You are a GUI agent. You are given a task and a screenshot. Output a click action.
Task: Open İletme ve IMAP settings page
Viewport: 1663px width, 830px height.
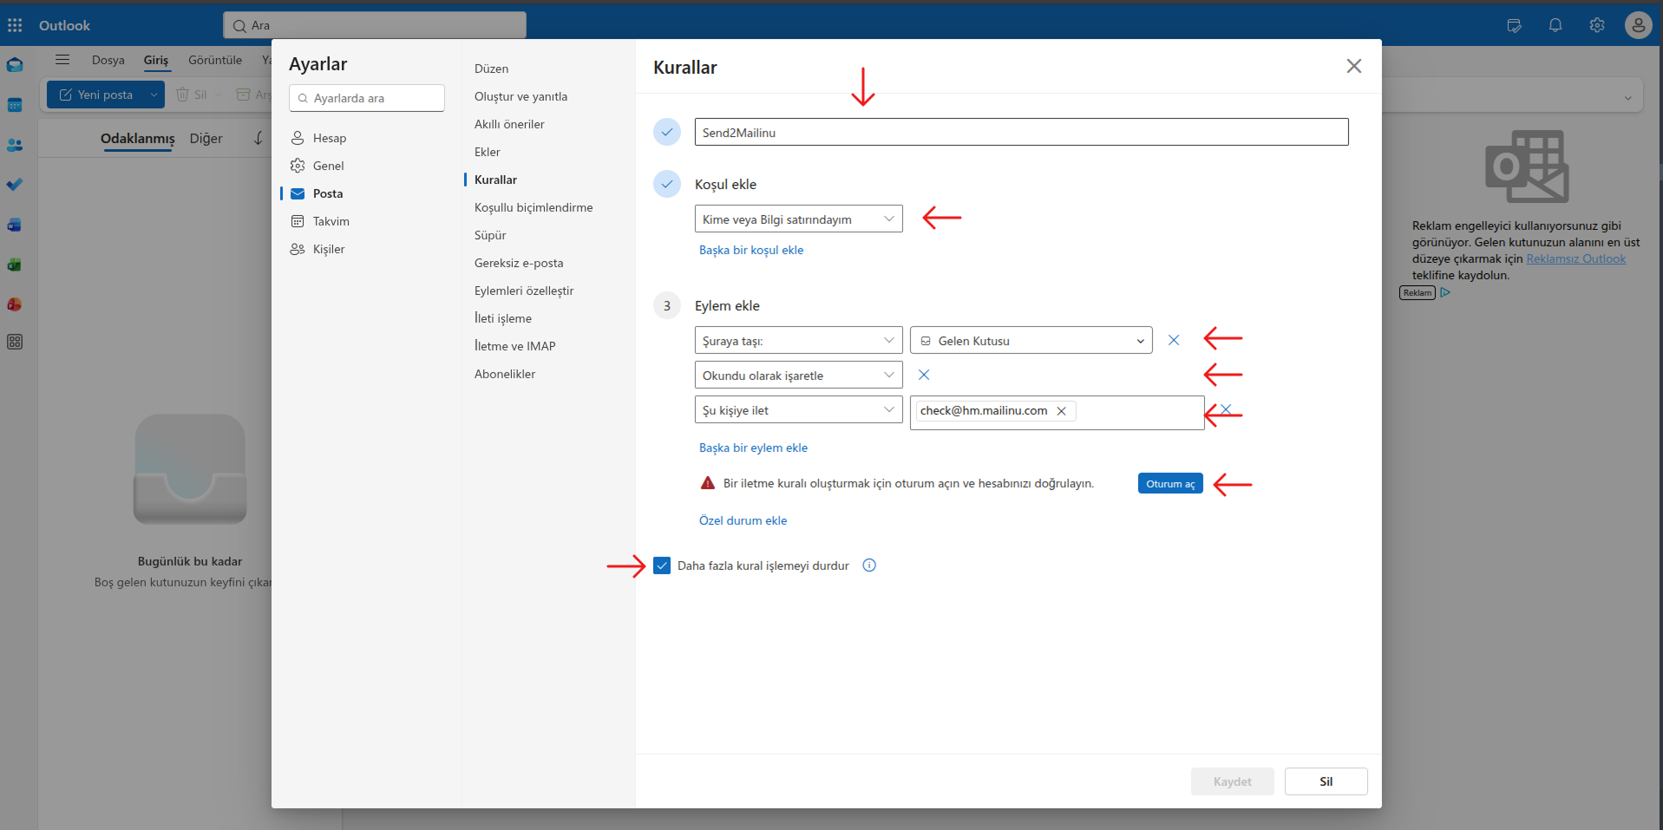pyautogui.click(x=515, y=346)
